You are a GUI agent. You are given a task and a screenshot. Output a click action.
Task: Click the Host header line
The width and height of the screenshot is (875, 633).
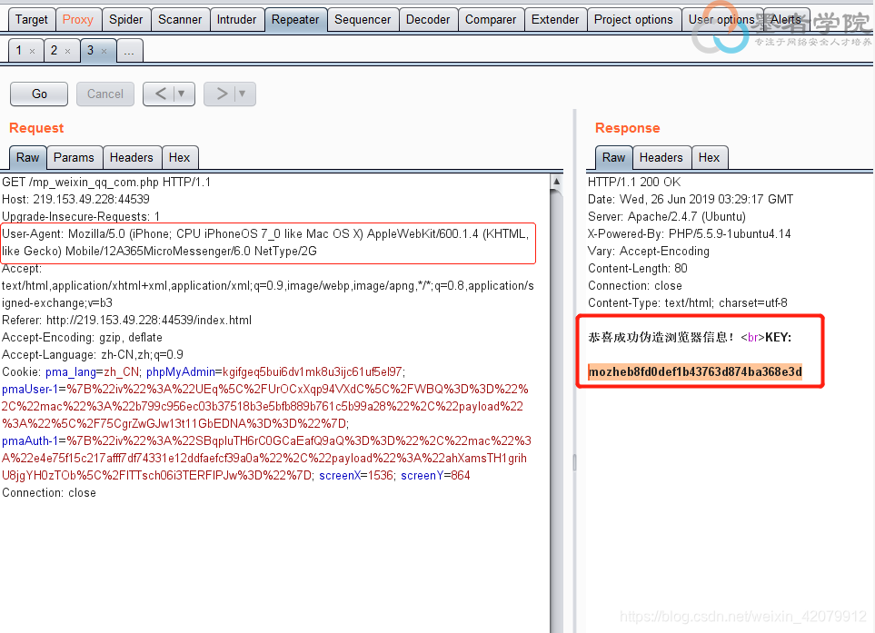76,199
